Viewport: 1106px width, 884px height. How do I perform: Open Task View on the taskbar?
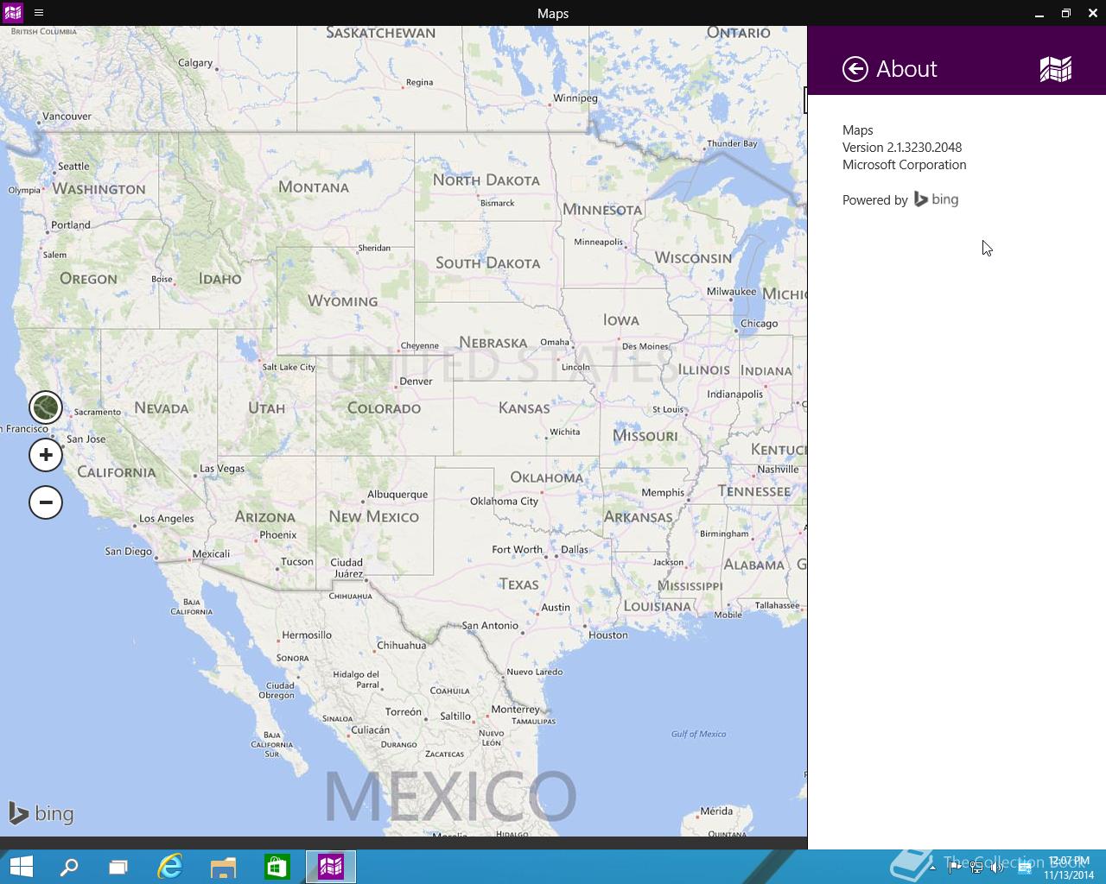click(118, 867)
